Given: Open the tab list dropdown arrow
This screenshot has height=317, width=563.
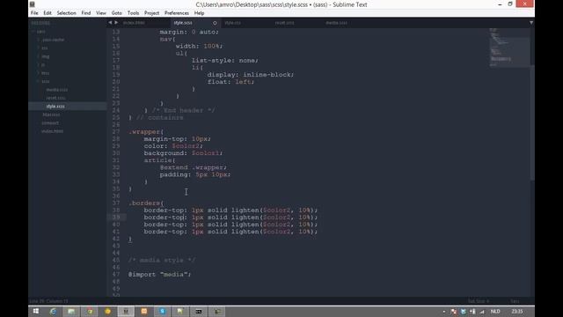Looking at the screenshot, I should point(531,23).
